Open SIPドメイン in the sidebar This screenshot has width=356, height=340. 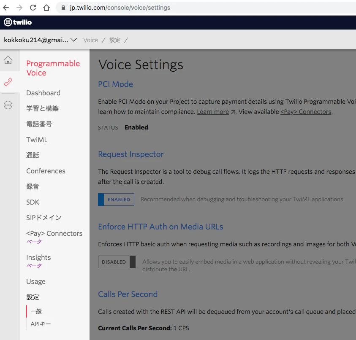coord(44,218)
